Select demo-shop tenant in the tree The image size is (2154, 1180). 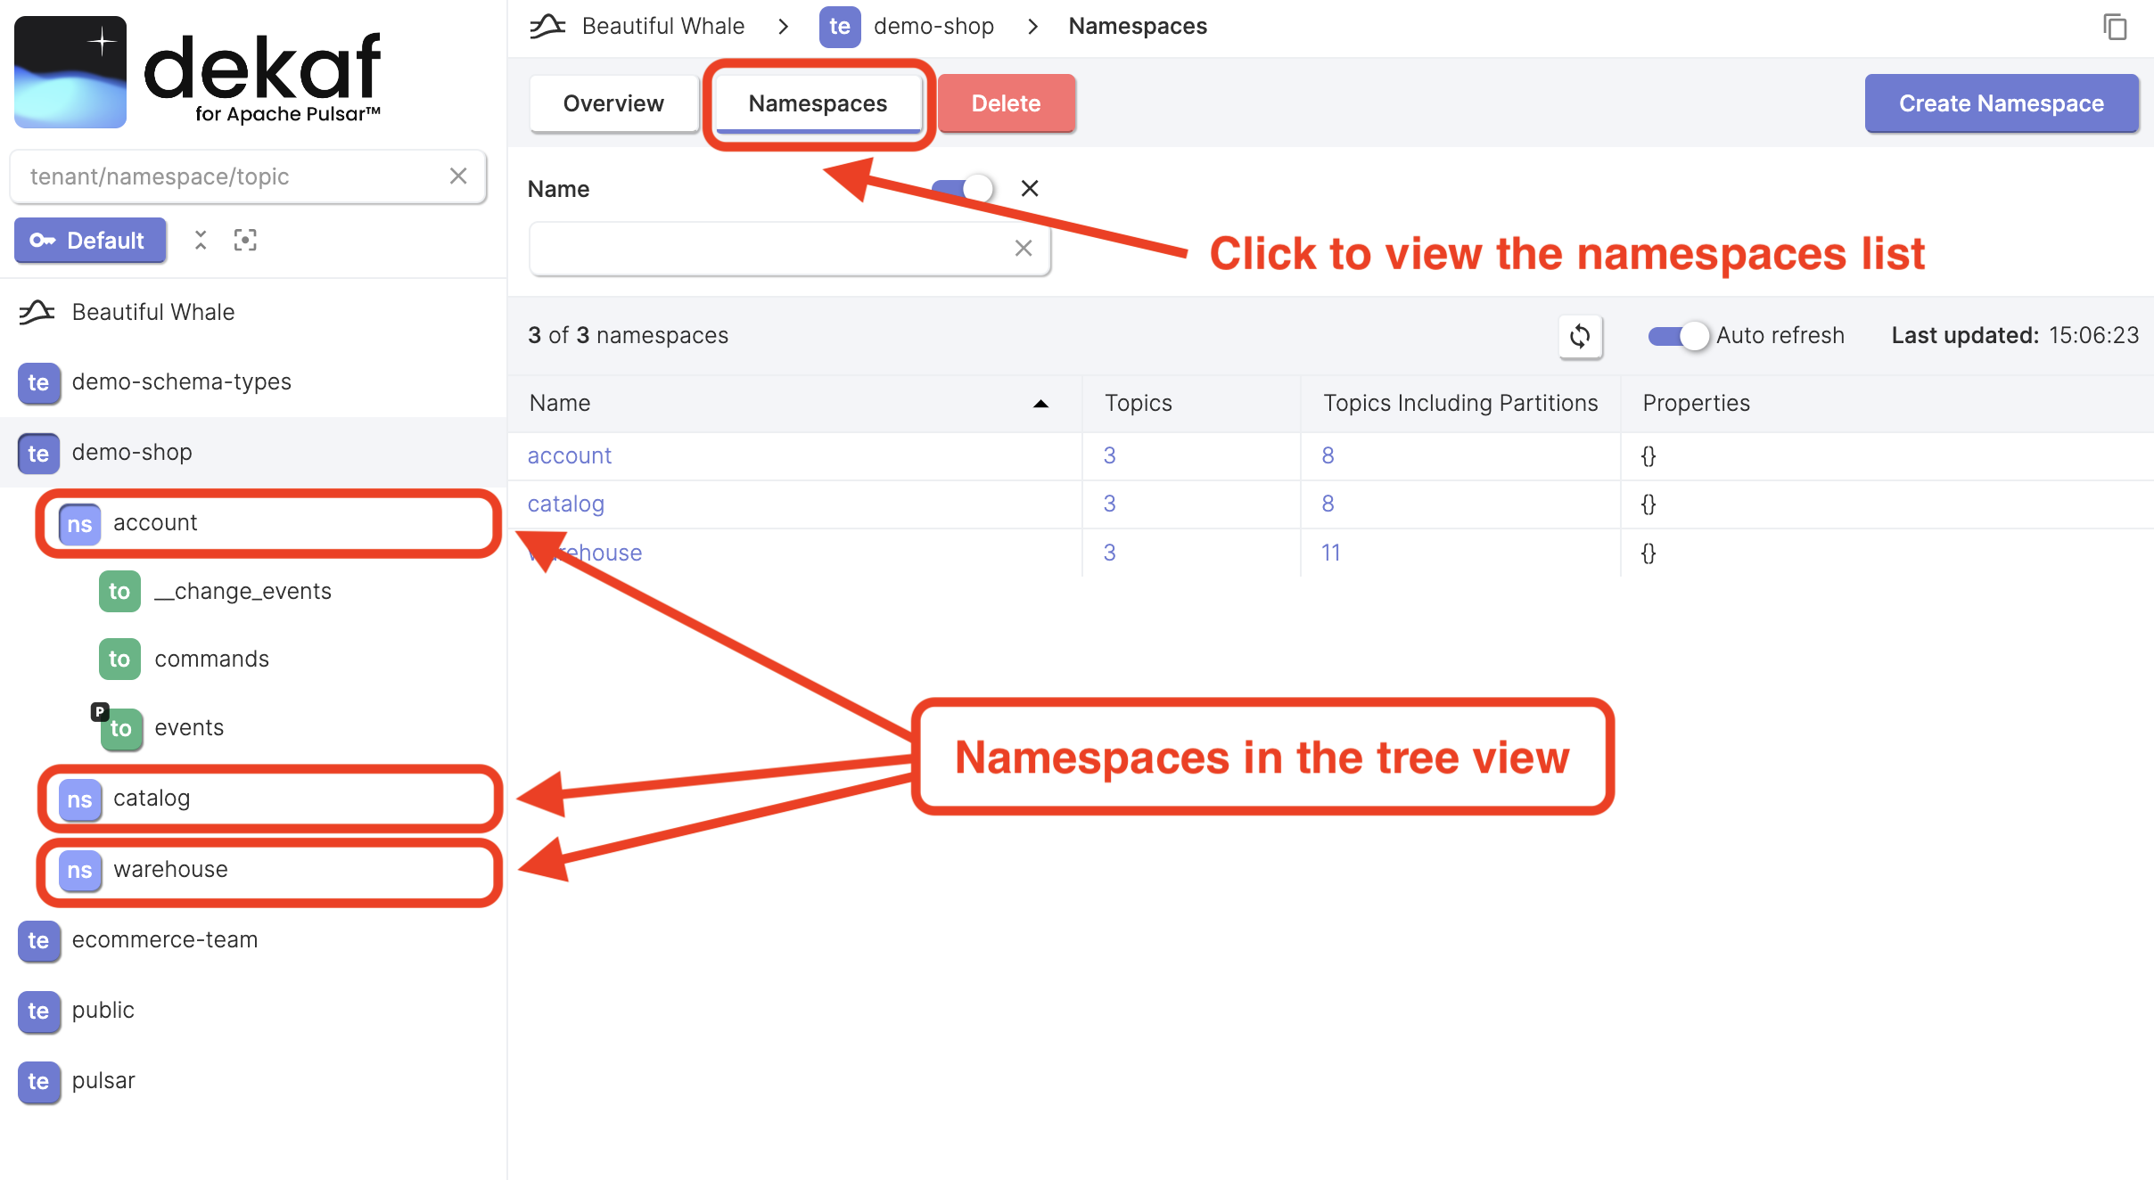(x=132, y=452)
